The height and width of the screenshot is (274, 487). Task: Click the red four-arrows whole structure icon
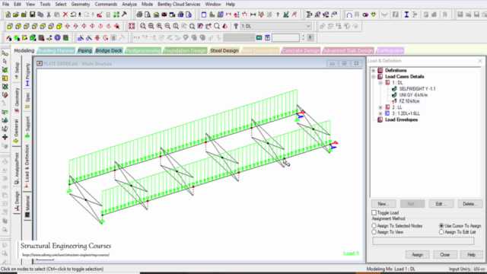(132, 26)
